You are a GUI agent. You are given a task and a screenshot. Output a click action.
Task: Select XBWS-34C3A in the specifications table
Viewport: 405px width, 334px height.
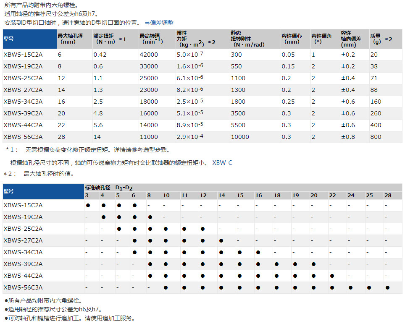(x=23, y=102)
